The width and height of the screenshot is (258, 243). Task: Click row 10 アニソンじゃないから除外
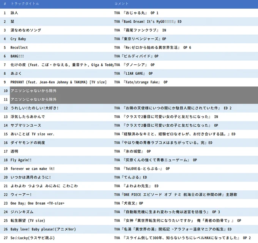[x=134, y=91]
